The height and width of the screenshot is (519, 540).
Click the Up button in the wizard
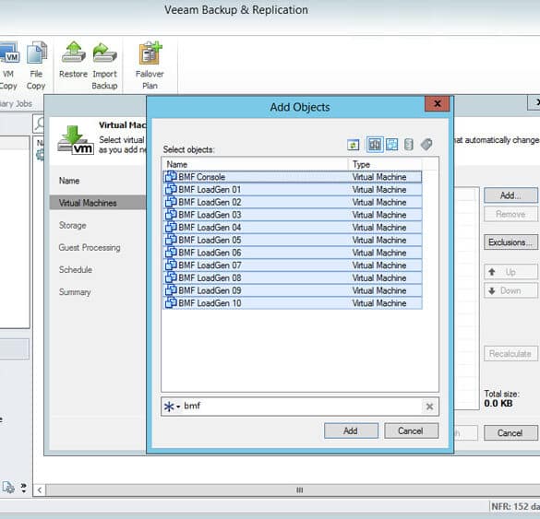coord(510,272)
